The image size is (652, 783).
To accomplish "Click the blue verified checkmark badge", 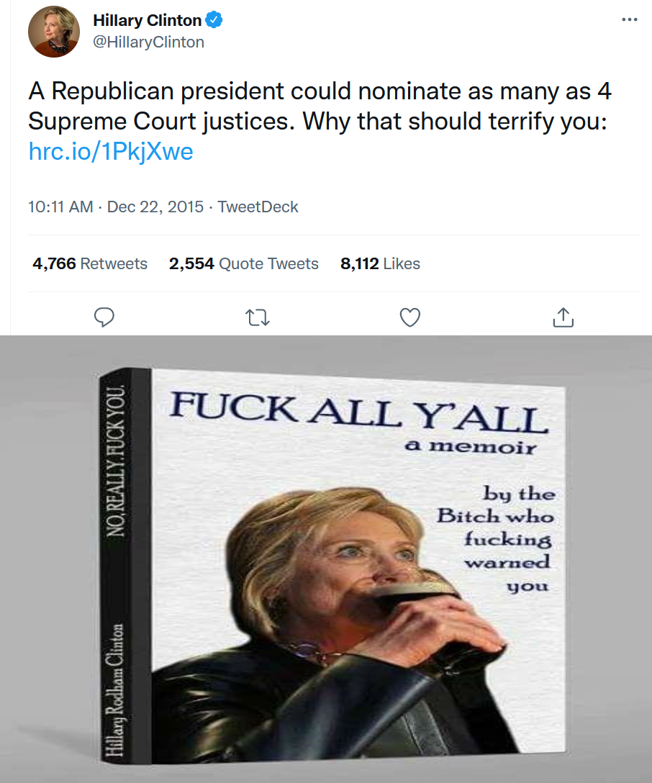I will tap(215, 20).
